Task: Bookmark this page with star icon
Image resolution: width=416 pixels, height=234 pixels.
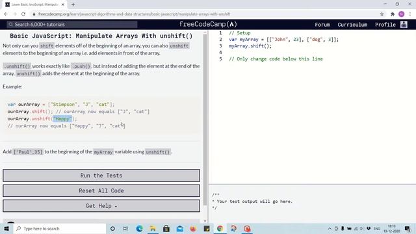Action: [x=382, y=14]
